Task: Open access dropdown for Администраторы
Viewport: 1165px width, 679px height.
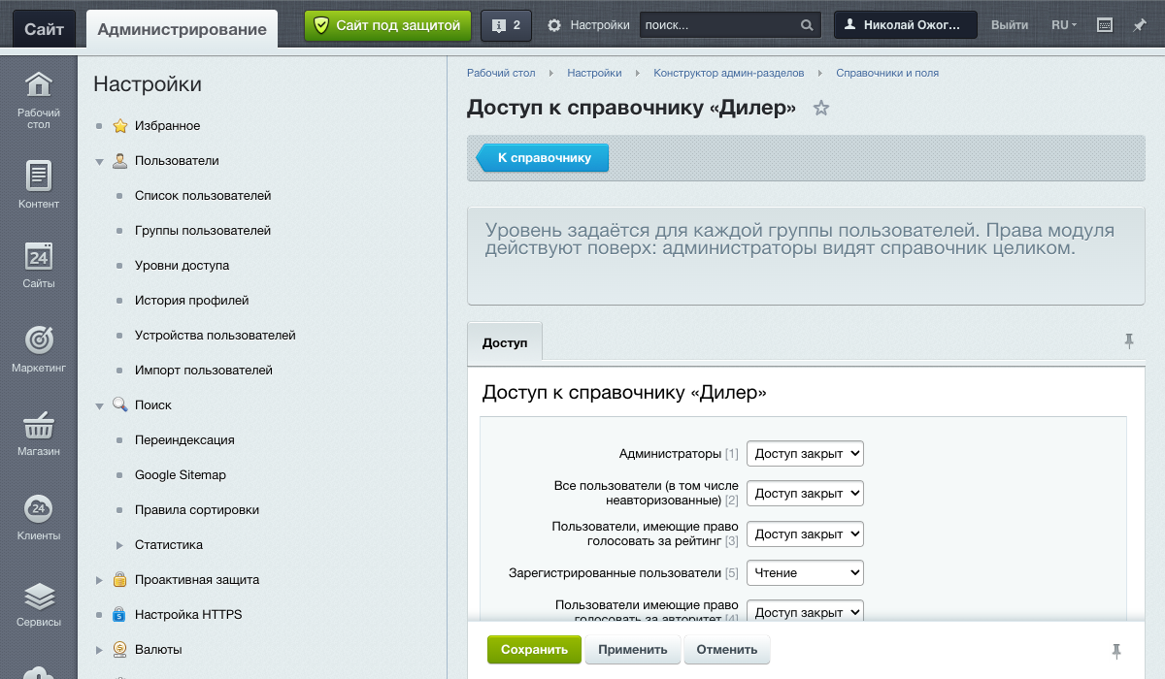Action: 805,453
